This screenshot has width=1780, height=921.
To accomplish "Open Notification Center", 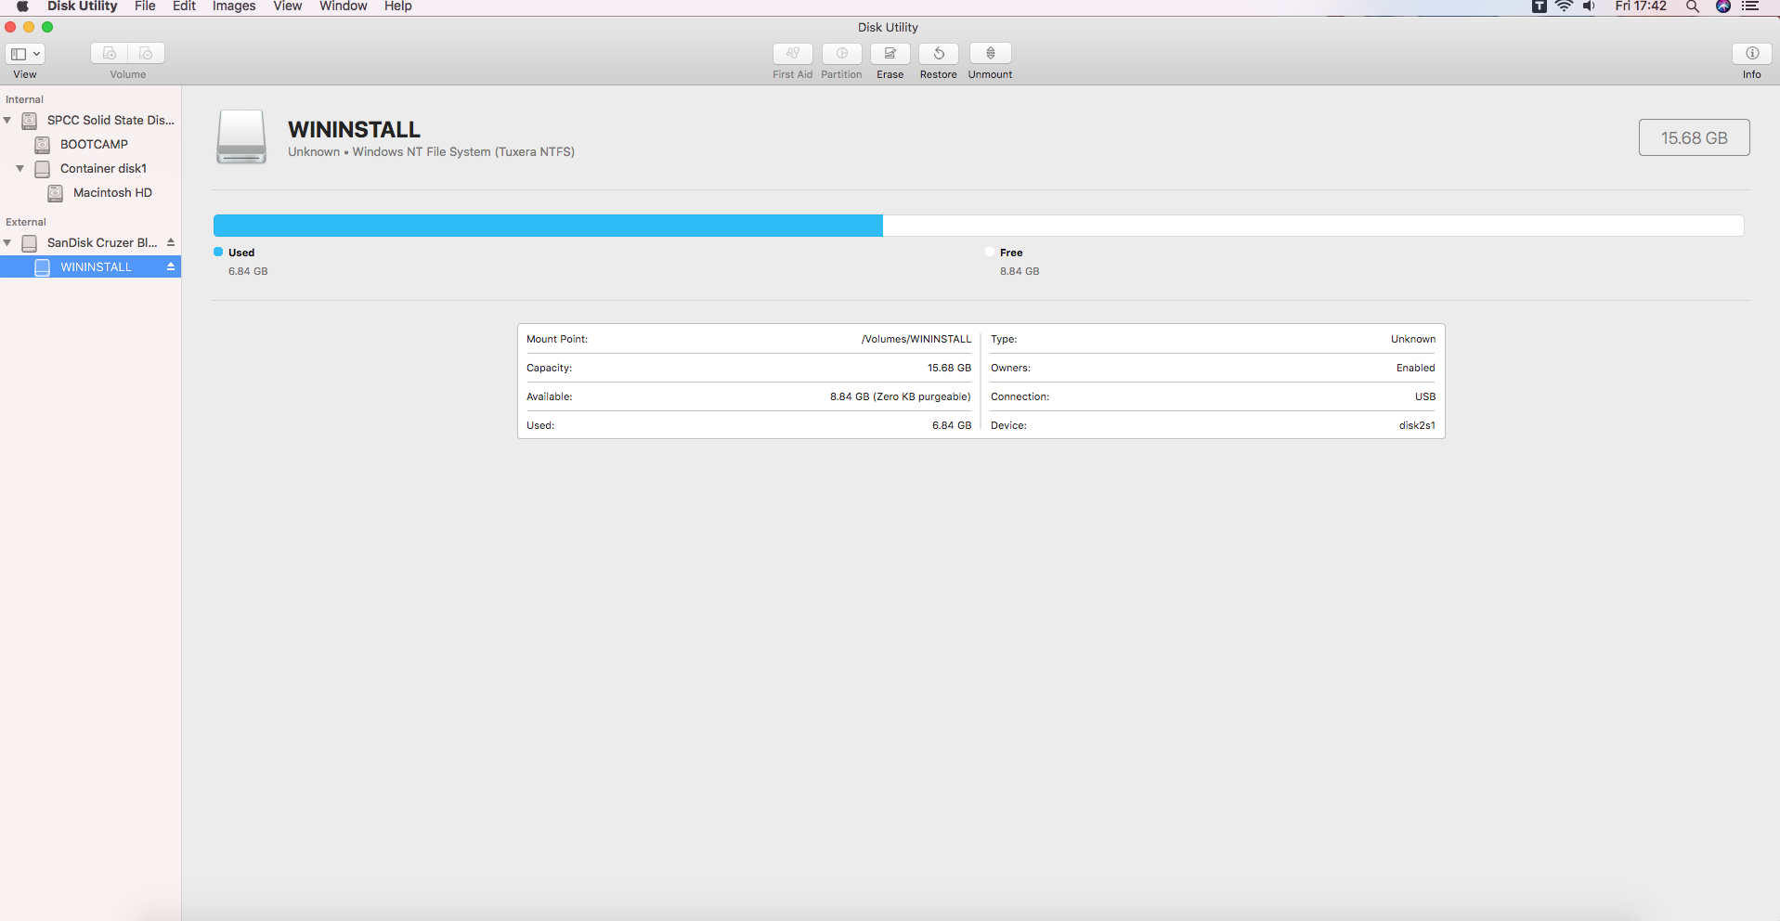I will 1750,6.
